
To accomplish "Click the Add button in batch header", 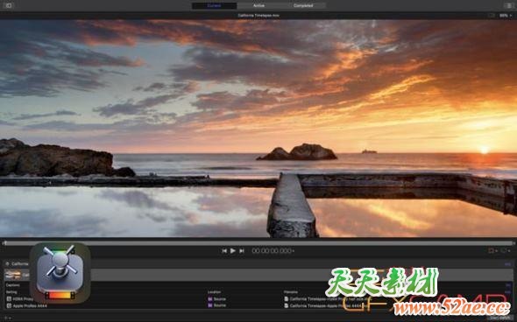I will tap(507, 264).
